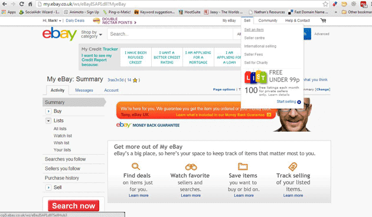Viewport: 372px width, 217px height.
Task: Open the Daily Deals link
Action: tap(75, 21)
